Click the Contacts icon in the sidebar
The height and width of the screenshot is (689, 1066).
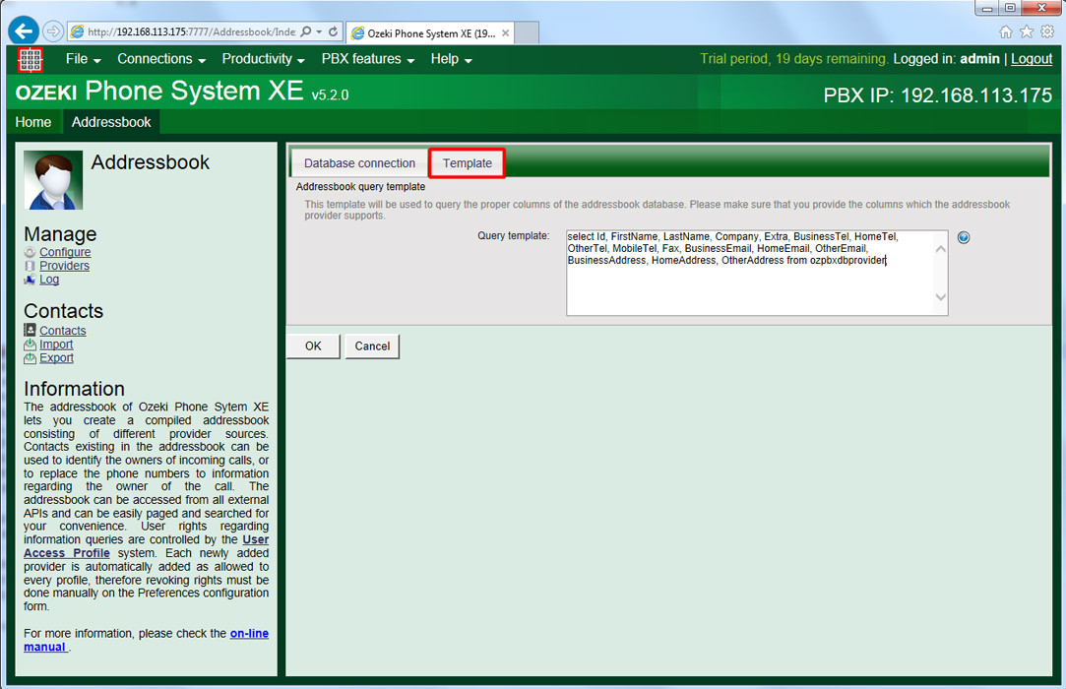[x=30, y=331]
